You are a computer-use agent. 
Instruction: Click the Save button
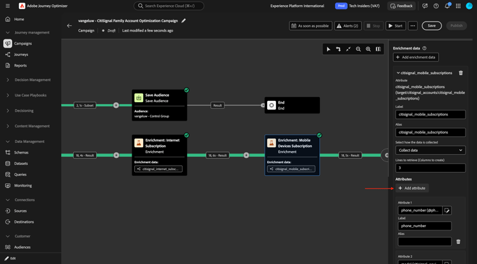coord(431,26)
